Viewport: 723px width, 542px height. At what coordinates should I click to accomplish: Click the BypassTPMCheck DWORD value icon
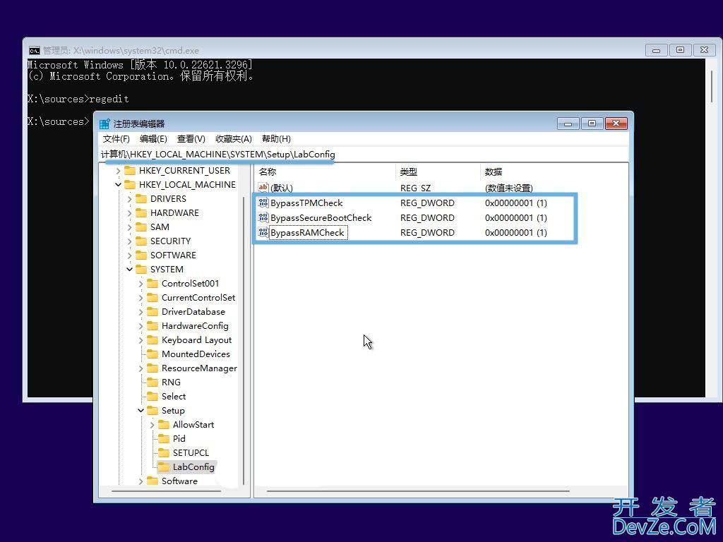point(263,203)
